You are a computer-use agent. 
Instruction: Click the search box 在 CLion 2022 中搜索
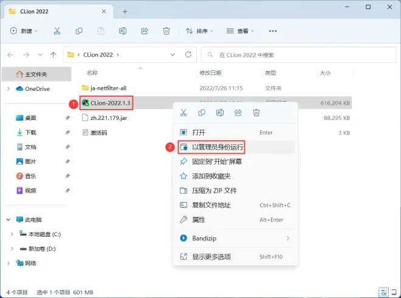[x=298, y=55]
